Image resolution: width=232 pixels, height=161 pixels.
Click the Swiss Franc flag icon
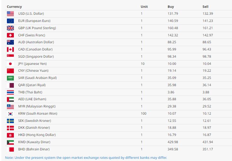10,35
